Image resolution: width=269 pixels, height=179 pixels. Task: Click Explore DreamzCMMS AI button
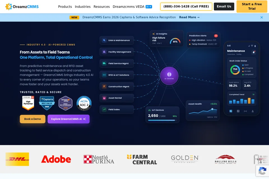(68, 119)
